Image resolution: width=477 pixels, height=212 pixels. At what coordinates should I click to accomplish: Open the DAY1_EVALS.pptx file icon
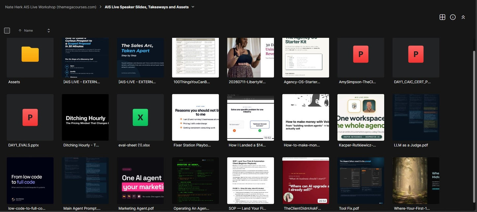(30, 118)
